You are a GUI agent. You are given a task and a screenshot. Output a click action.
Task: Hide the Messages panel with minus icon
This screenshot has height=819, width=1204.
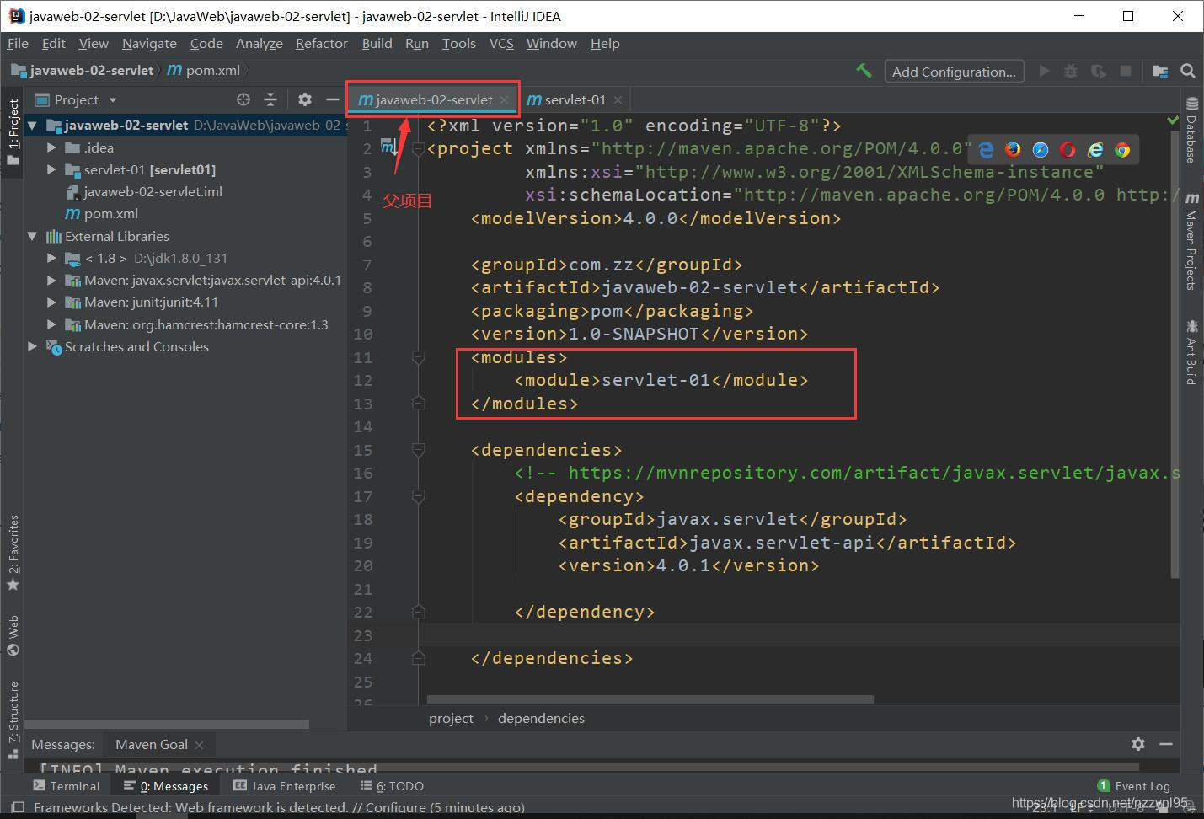click(1166, 744)
